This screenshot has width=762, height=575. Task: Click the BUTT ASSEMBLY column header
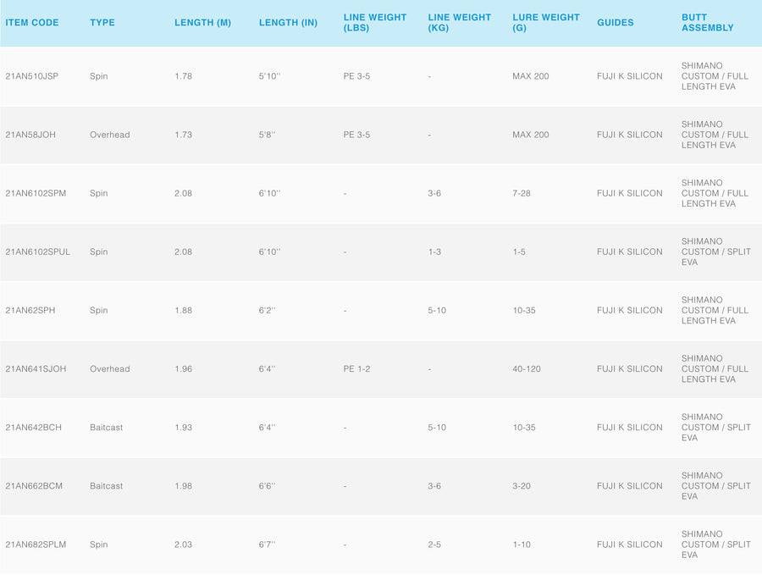(708, 23)
